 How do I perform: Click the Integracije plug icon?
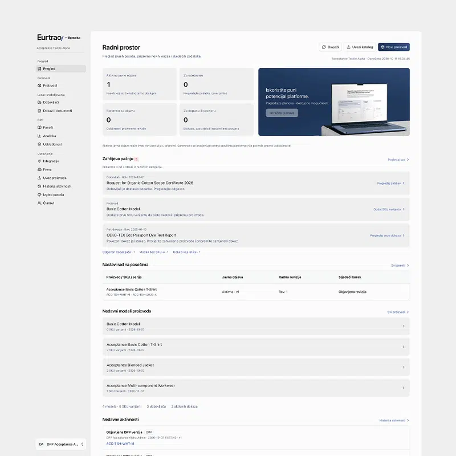[39, 161]
